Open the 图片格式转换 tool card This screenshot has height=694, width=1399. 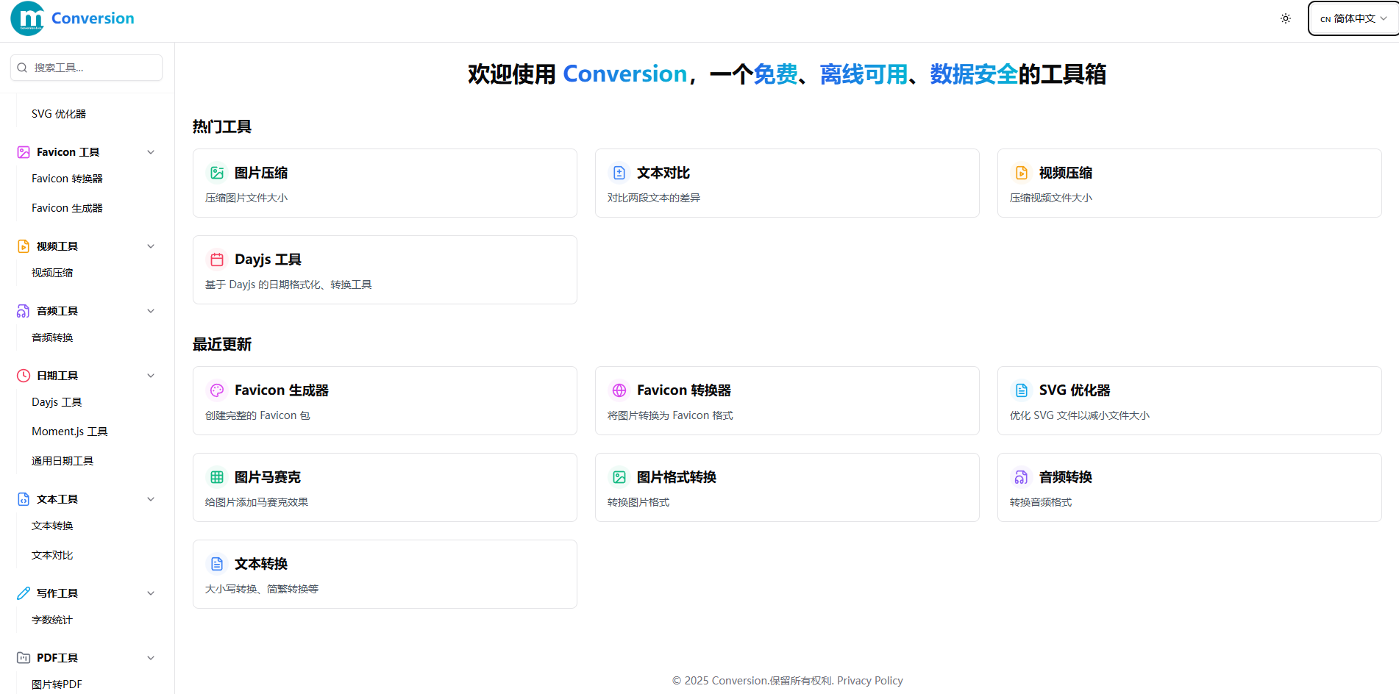[786, 487]
